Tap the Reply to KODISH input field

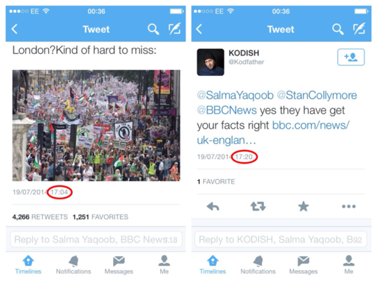pos(281,239)
